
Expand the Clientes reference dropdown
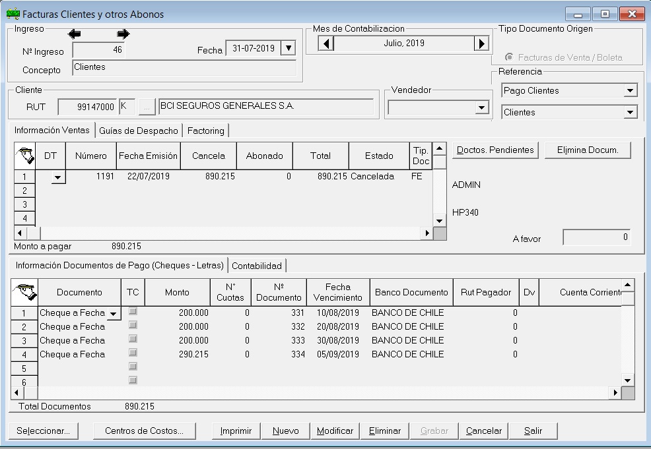coord(631,112)
